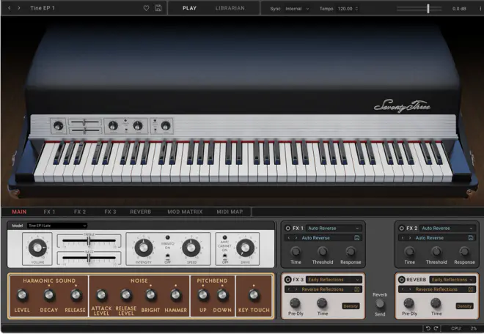Open the MIDI MAP tab
484x334 pixels.
tap(230, 212)
